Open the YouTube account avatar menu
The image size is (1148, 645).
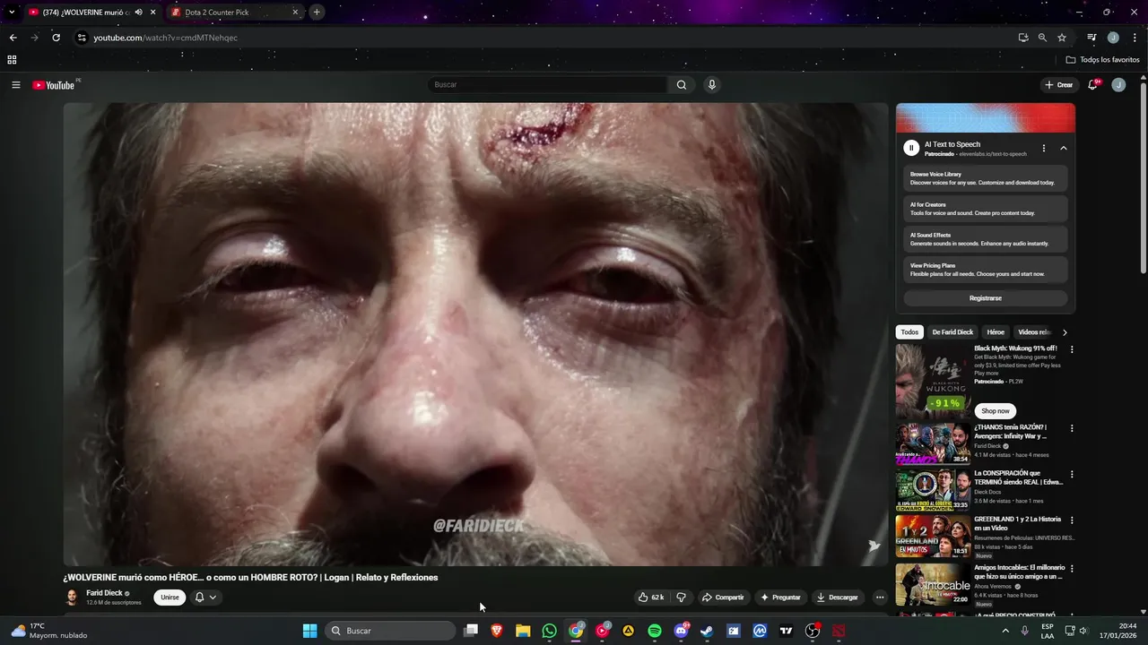pos(1118,85)
